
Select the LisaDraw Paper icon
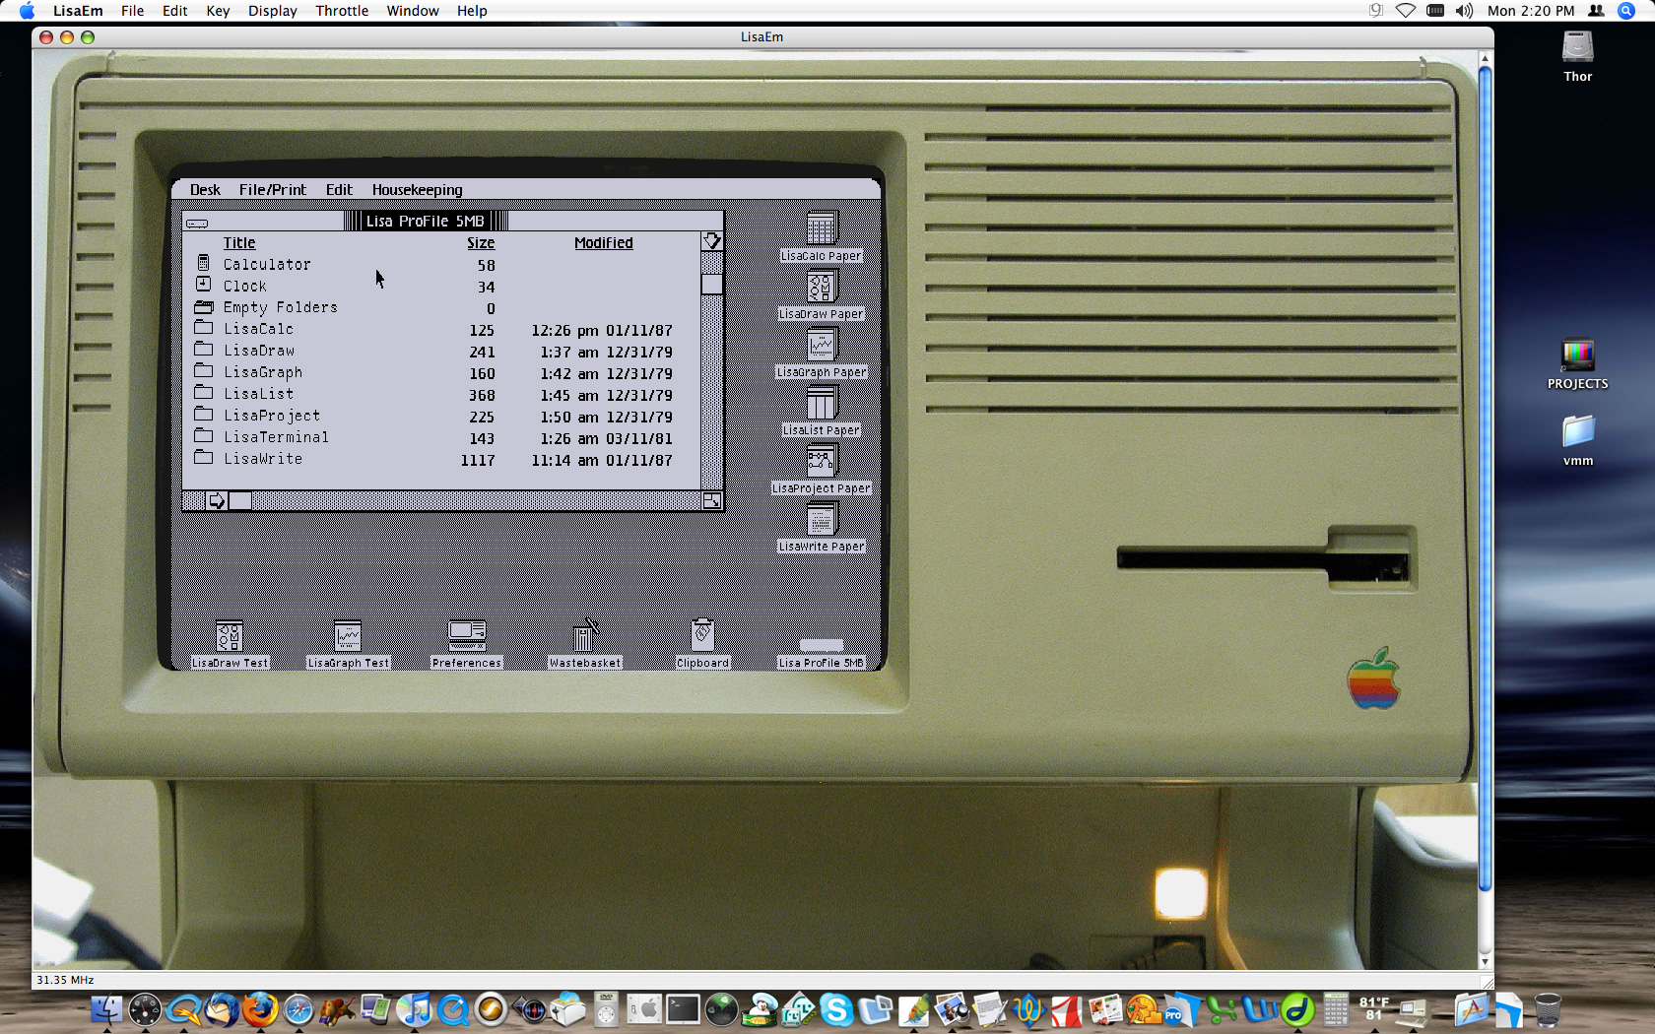(x=821, y=287)
